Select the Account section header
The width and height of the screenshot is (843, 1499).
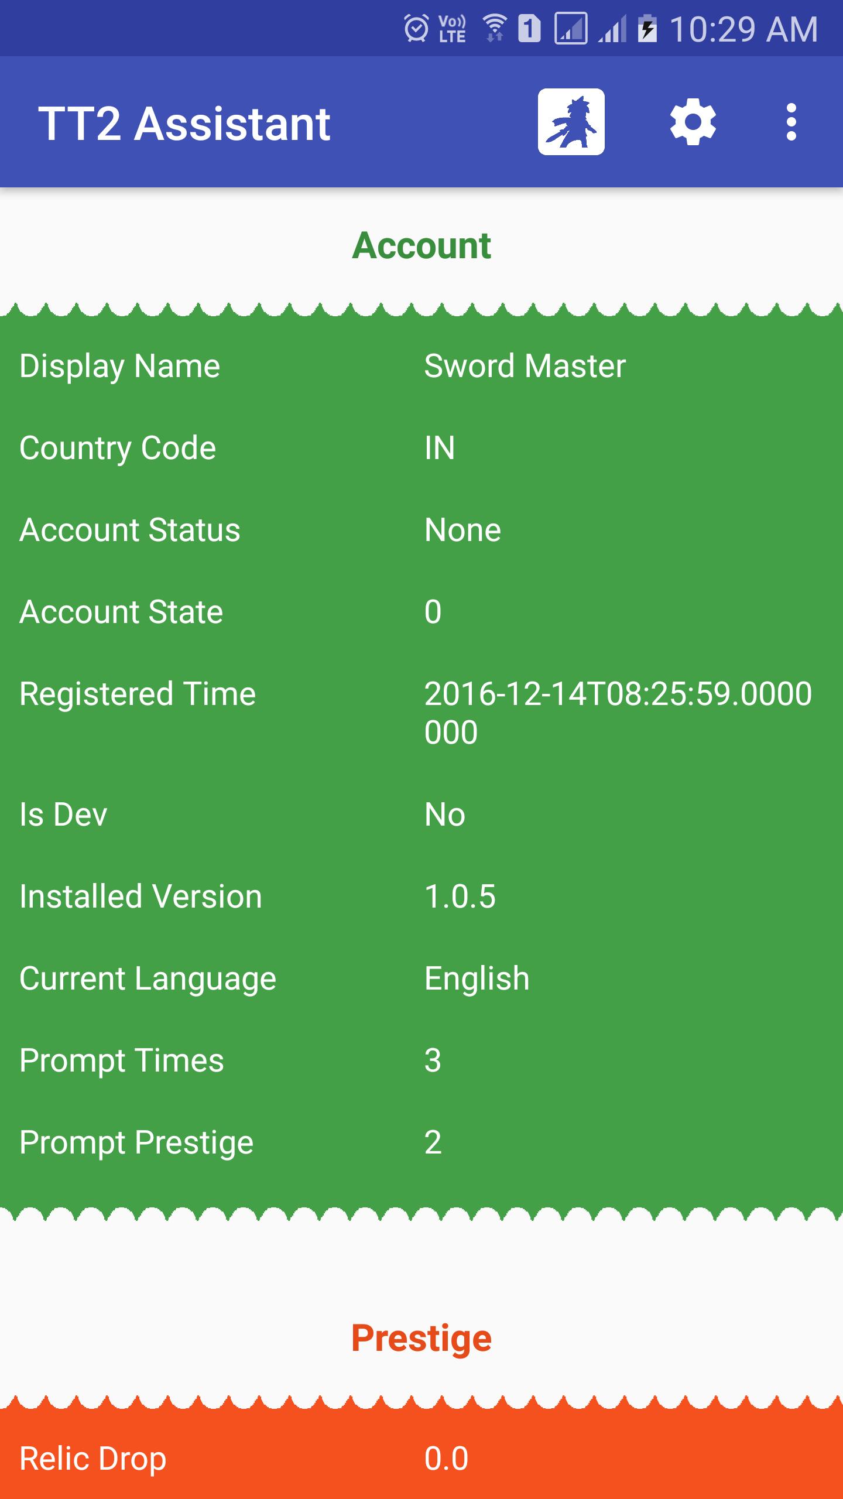[x=421, y=245]
